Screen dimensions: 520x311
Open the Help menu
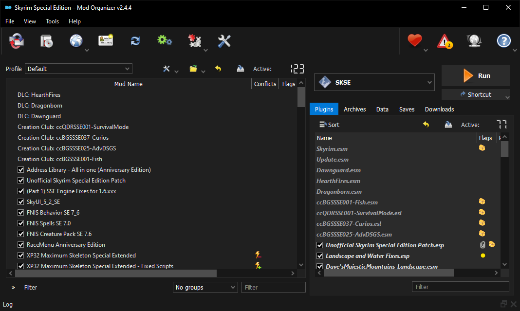74,21
